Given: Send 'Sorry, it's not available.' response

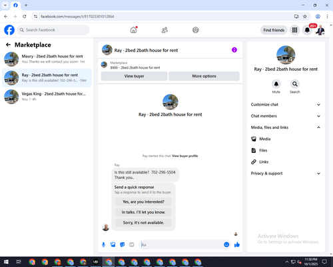Looking at the screenshot, I should click(x=143, y=222).
